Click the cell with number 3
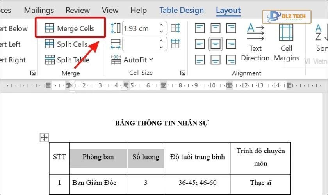Viewport: 328px width, 195px height. click(x=146, y=184)
